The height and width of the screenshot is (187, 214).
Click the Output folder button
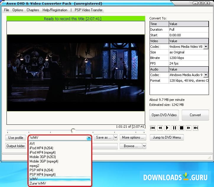click(x=16, y=146)
